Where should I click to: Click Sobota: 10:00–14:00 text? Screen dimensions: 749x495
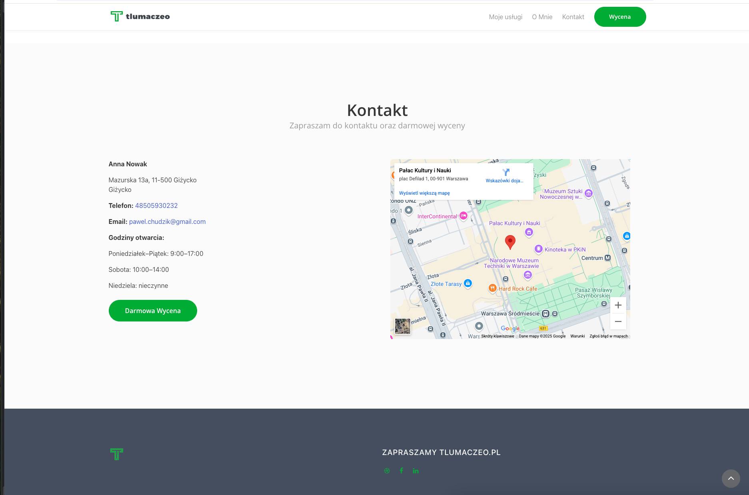tap(138, 269)
